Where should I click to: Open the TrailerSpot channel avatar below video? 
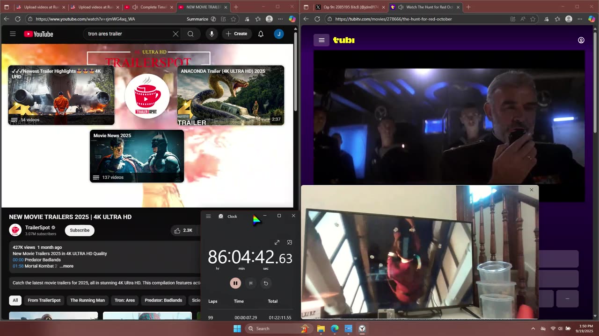[x=15, y=230]
